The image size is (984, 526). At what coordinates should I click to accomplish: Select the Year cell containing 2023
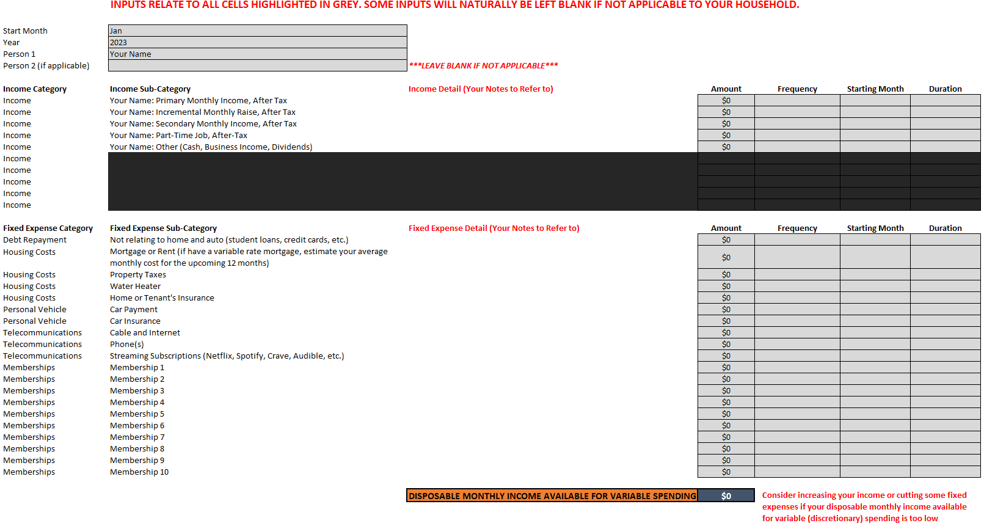pos(257,42)
